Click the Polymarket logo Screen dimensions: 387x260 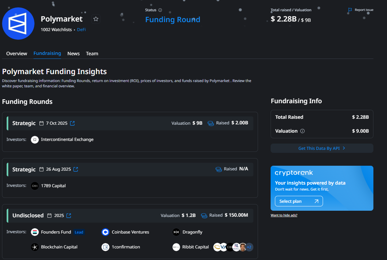tap(18, 23)
